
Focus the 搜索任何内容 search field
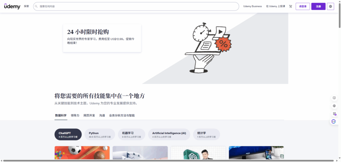(136, 7)
